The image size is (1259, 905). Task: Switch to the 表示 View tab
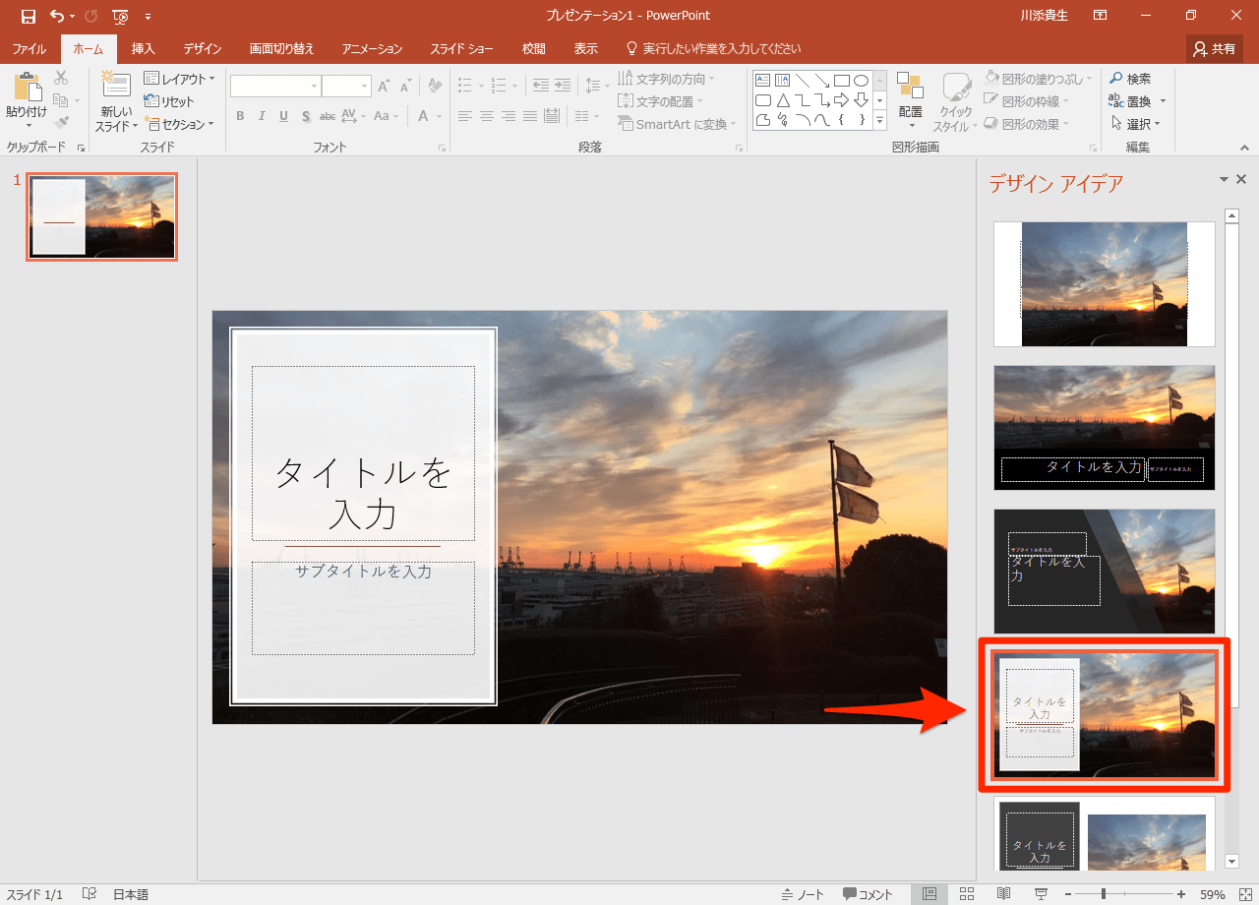[x=586, y=48]
